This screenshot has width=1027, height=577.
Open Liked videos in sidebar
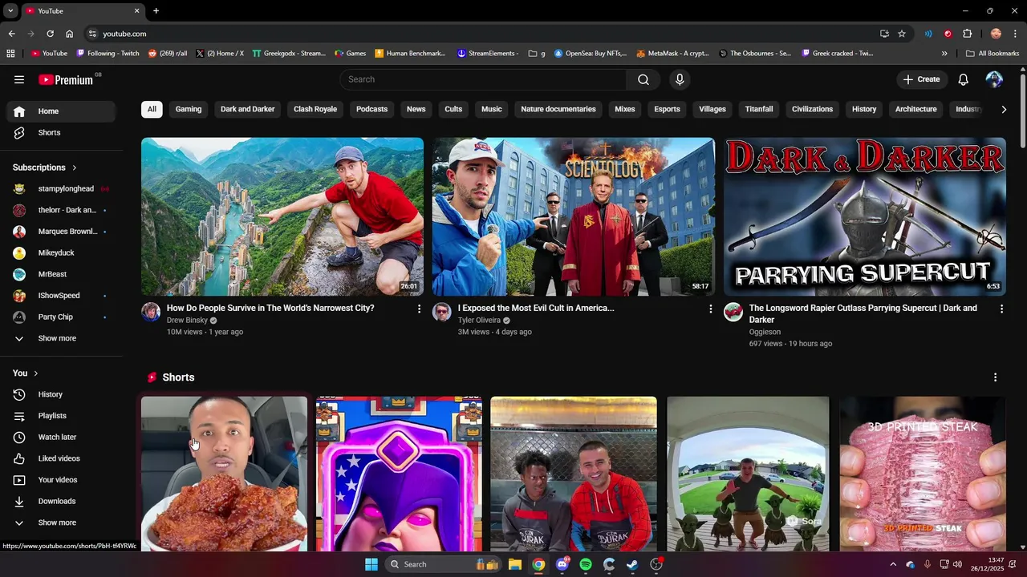pyautogui.click(x=61, y=458)
